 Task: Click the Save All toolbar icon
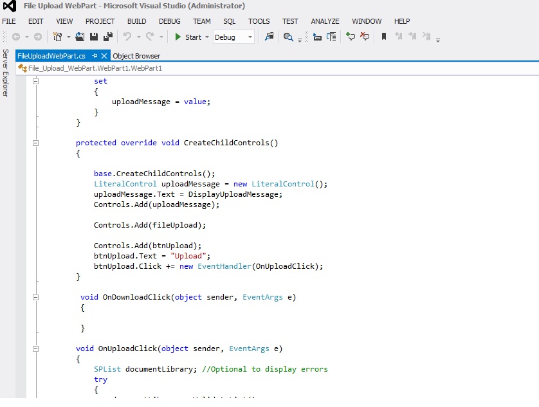pyautogui.click(x=107, y=37)
